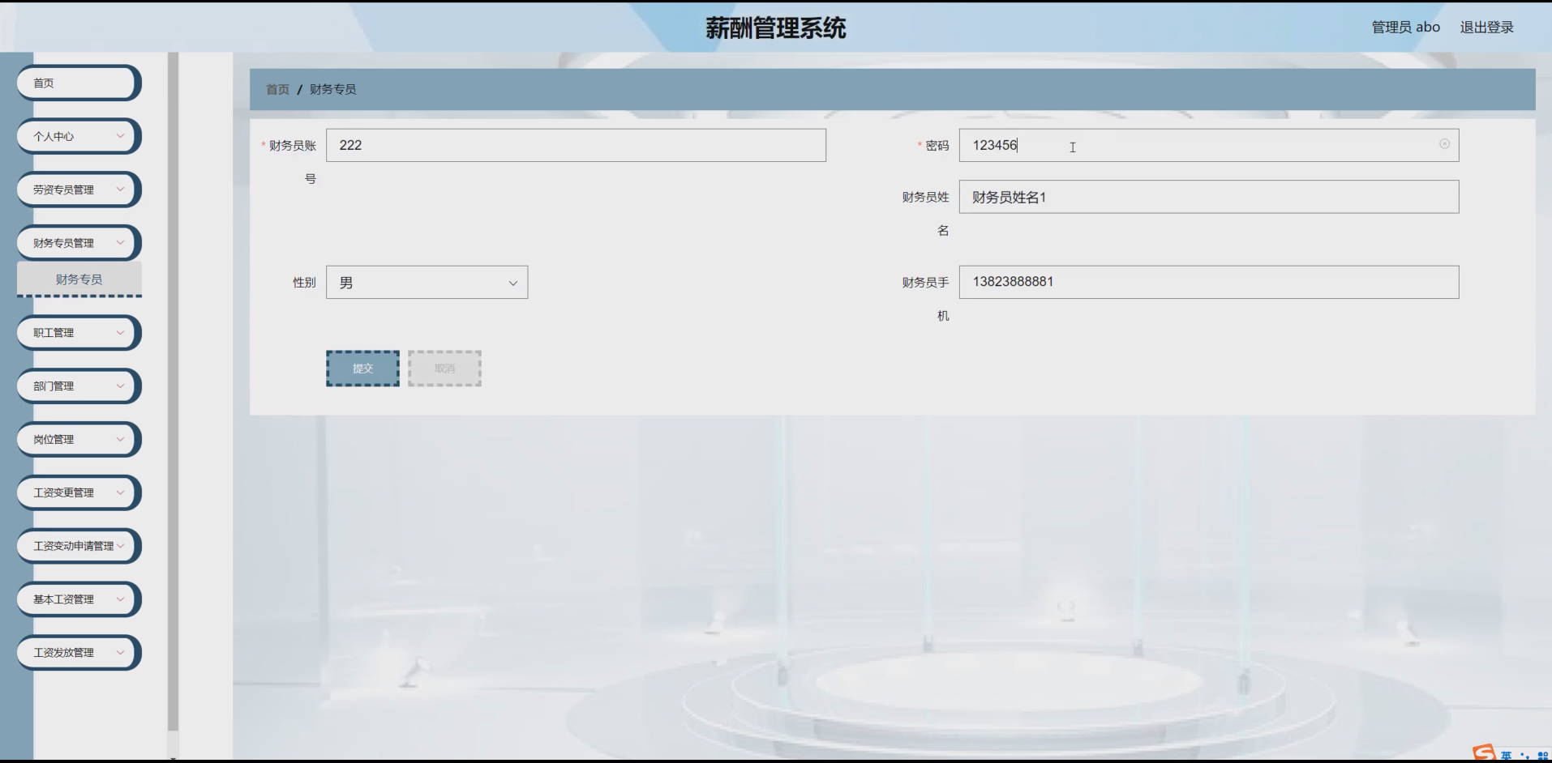
Task: Open the 工资发放管理 sidebar menu
Action: (79, 653)
